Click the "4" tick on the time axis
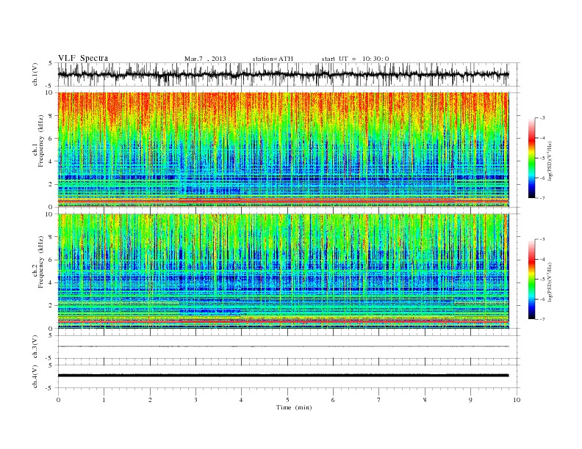 pyautogui.click(x=242, y=400)
